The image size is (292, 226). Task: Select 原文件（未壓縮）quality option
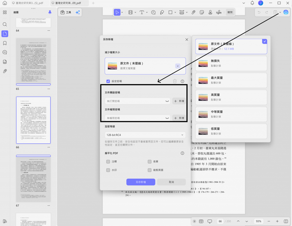(231, 46)
